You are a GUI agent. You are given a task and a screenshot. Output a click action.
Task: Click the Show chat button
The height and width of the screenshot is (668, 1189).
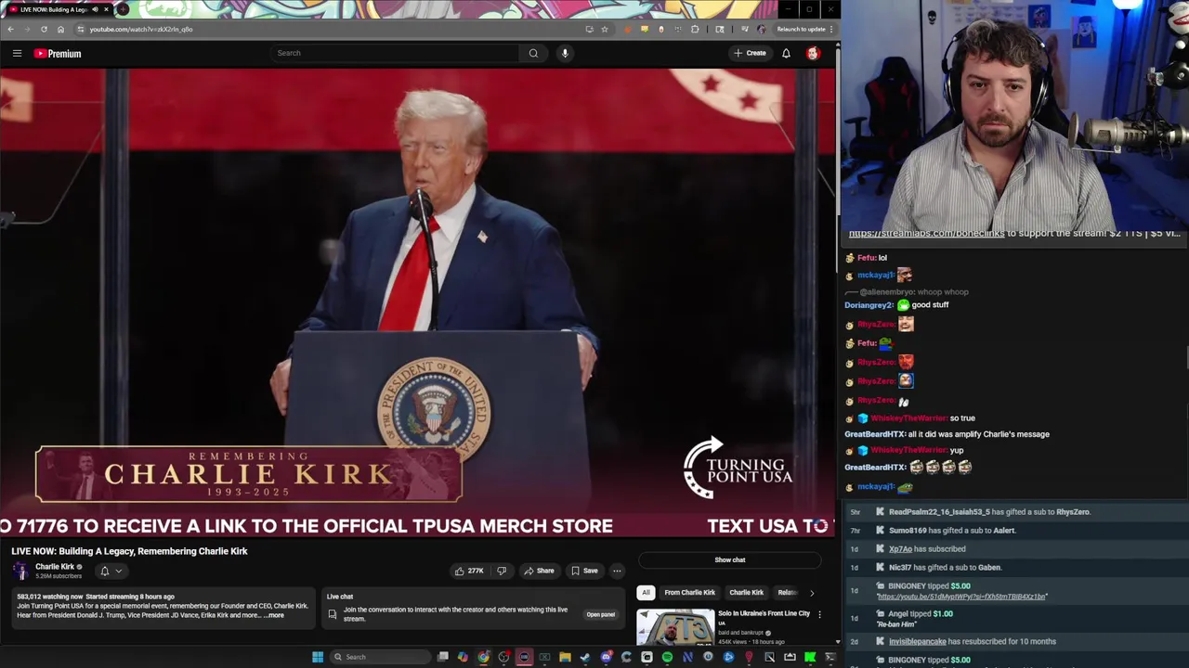coord(730,559)
